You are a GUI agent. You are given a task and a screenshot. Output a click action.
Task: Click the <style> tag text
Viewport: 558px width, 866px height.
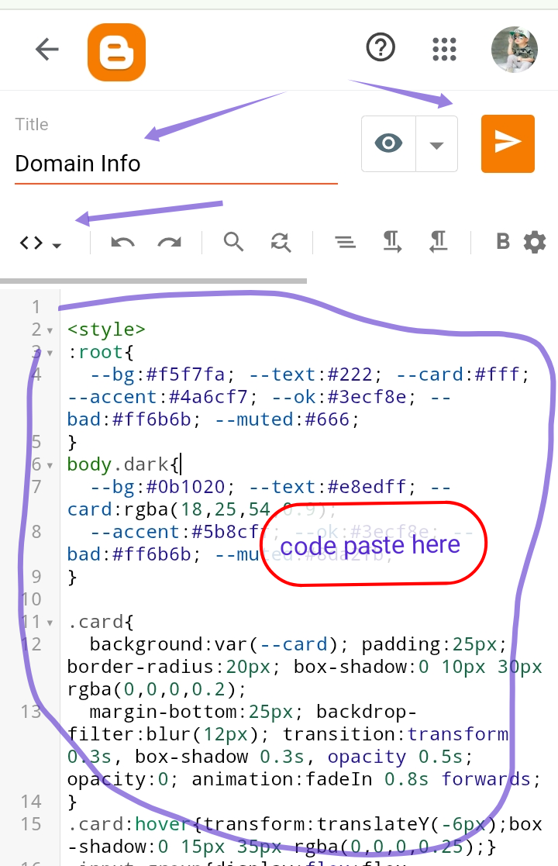[x=106, y=329]
